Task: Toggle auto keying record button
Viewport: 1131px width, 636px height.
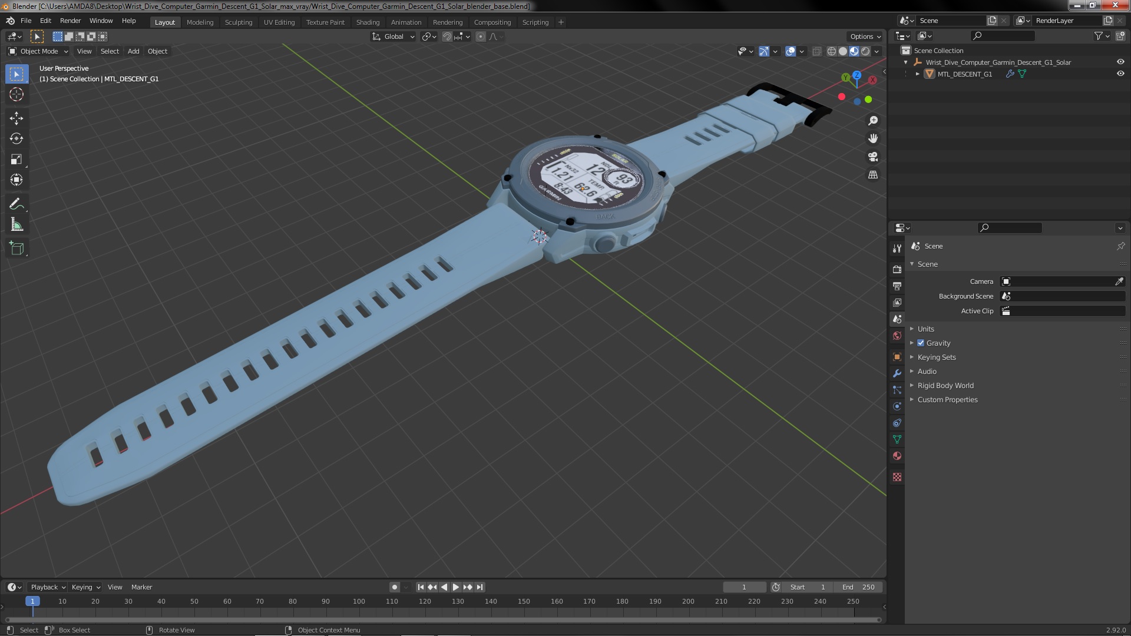Action: 395,587
